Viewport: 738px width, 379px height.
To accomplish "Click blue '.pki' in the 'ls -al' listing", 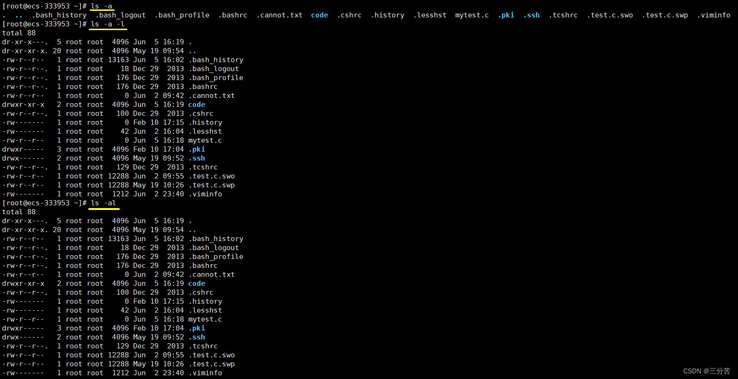I will (197, 328).
